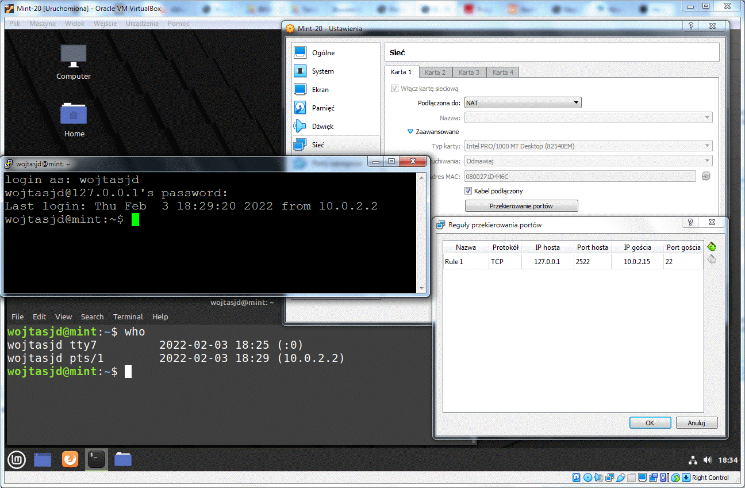This screenshot has width=745, height=488.
Task: Open the Widok menu in VirtualBox
Action: click(x=75, y=24)
